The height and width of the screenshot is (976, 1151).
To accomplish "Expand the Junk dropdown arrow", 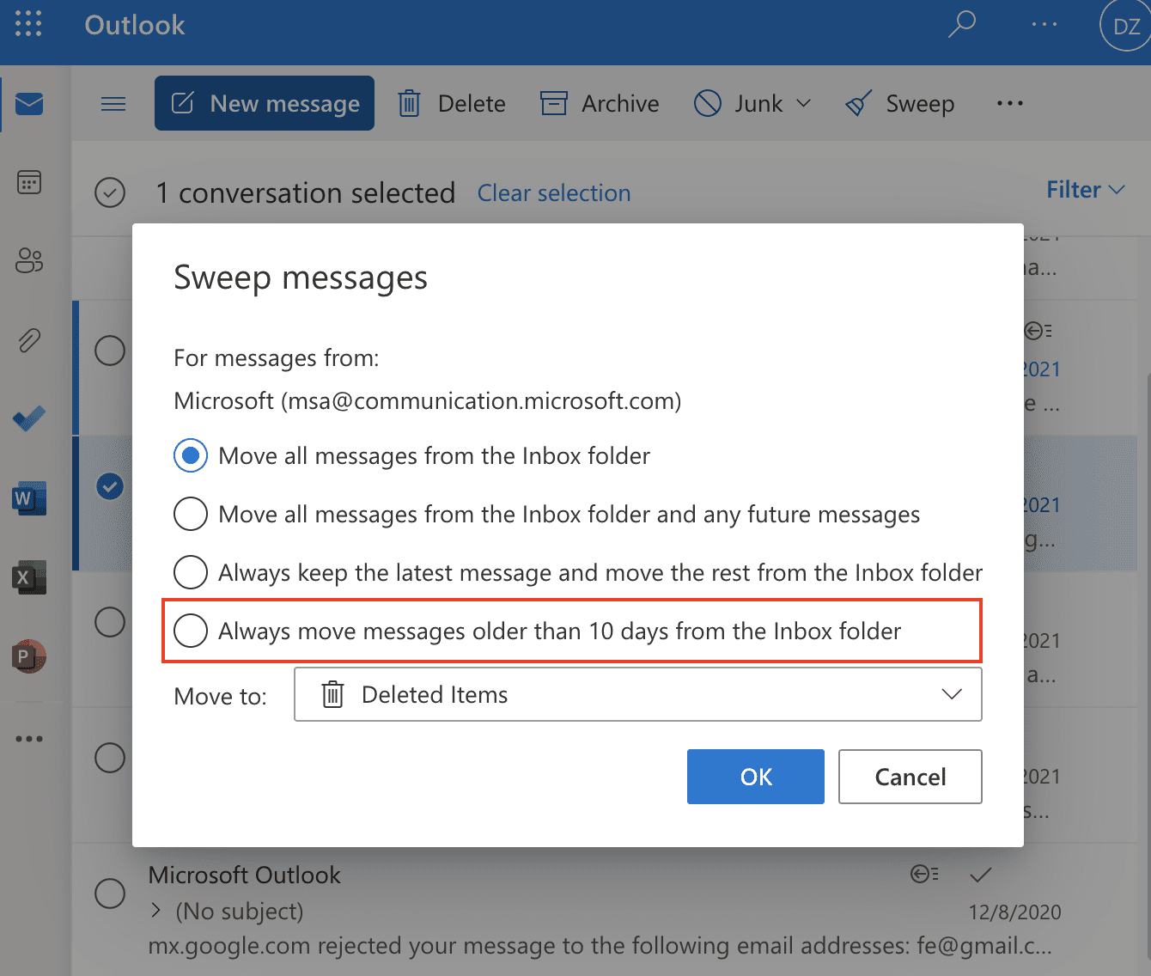I will 804,103.
